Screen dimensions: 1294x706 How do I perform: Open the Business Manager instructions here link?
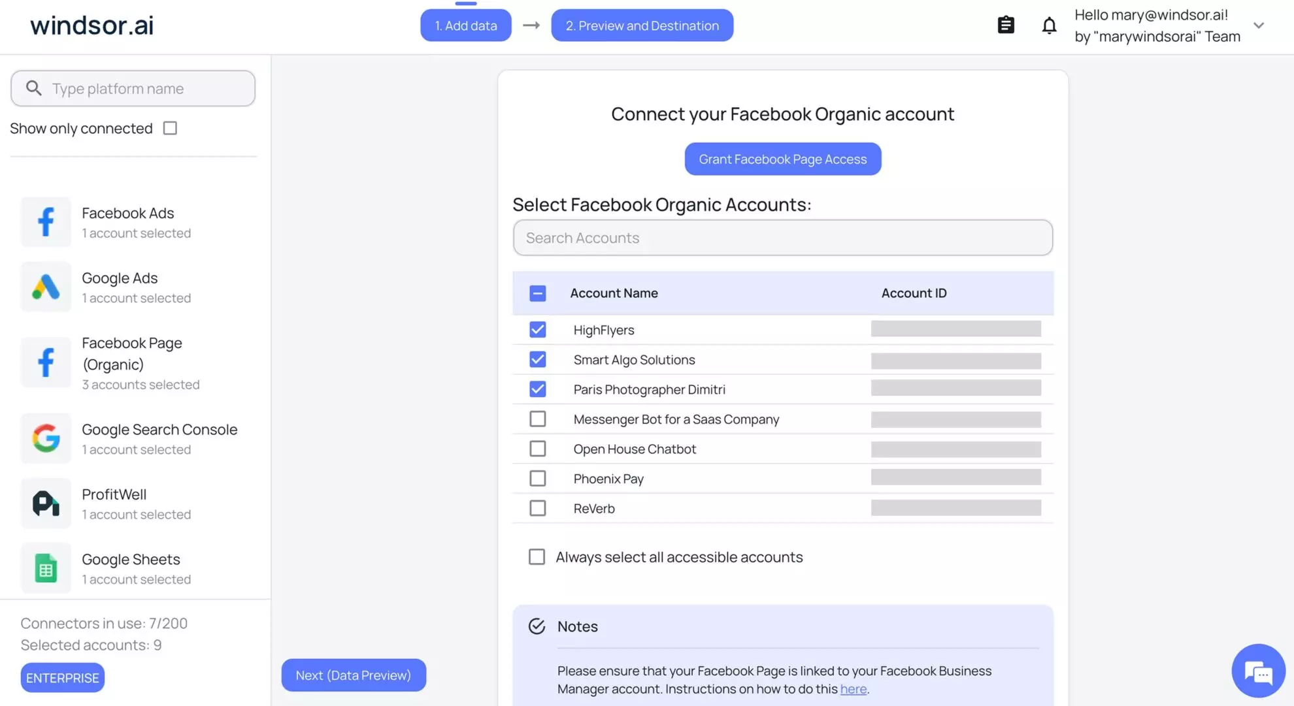(853, 689)
